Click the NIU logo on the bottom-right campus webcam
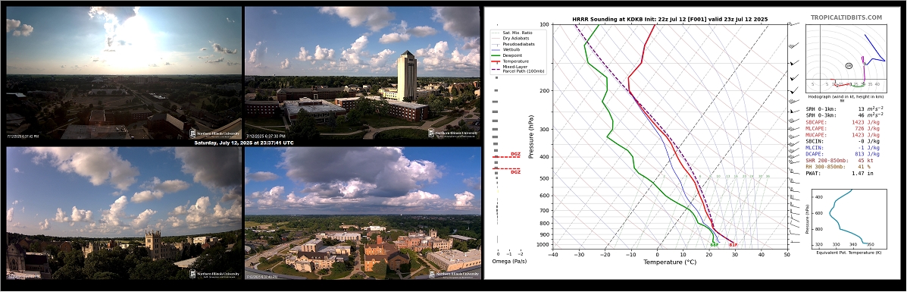This screenshot has height=292, width=907. pos(453,274)
